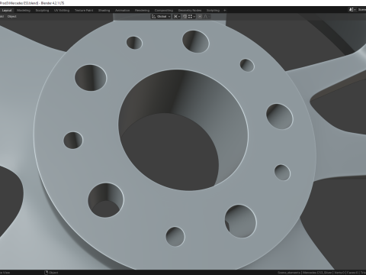Open the Modeling workspace tab
The height and width of the screenshot is (275, 366).
24,11
